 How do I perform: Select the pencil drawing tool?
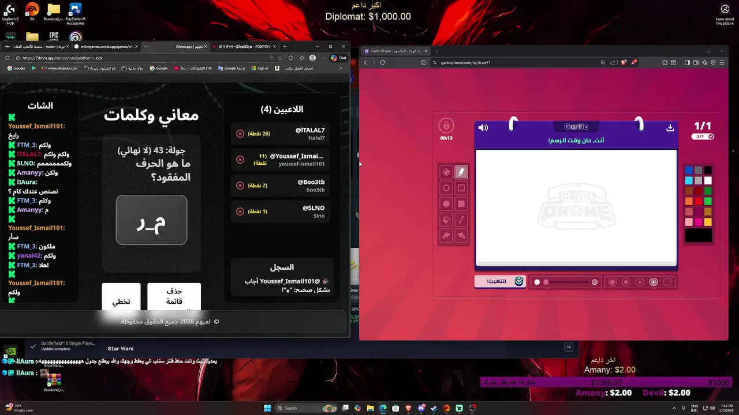point(461,172)
